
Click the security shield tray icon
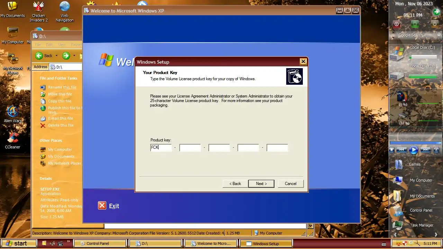coord(405,243)
